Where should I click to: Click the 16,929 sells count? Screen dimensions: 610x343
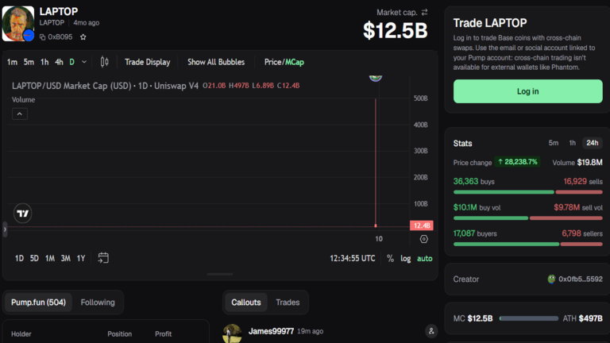pos(575,181)
